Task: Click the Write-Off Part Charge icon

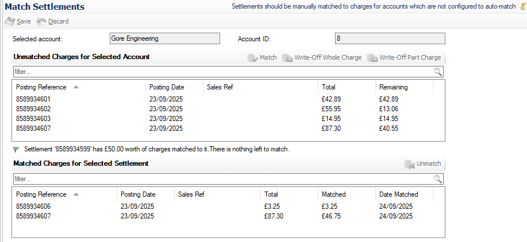Action: 372,57
